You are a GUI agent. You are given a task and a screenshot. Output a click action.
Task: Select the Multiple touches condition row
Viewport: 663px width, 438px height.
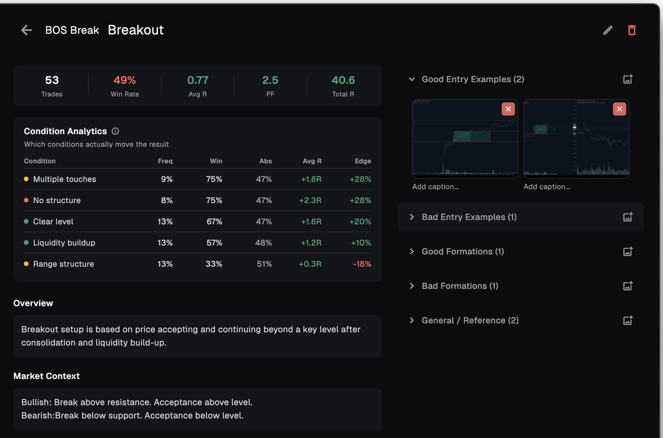(198, 179)
